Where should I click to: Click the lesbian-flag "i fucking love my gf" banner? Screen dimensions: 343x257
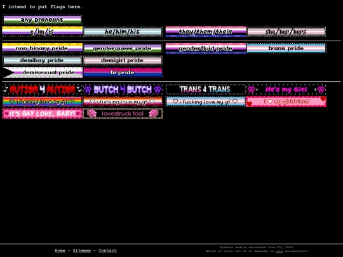123,102
